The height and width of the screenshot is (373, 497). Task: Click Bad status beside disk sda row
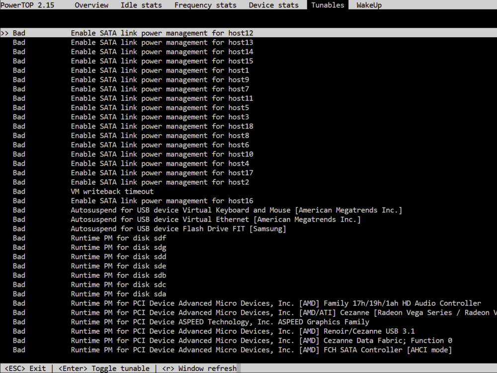click(19, 294)
